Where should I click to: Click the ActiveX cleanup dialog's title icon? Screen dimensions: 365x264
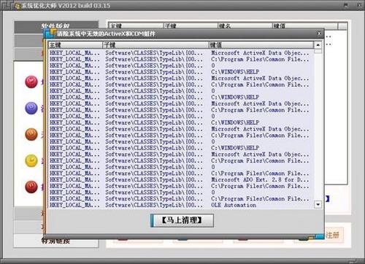pyautogui.click(x=51, y=34)
